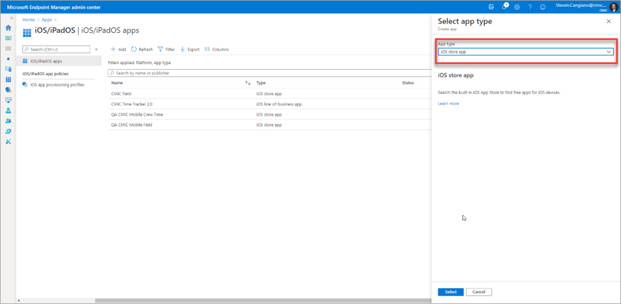
Task: Focus the Search (Ctrl+/) menu box
Action: pos(56,49)
